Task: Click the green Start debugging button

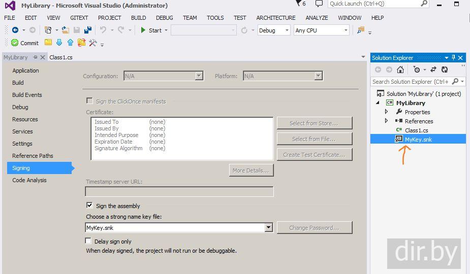Action: (152, 30)
